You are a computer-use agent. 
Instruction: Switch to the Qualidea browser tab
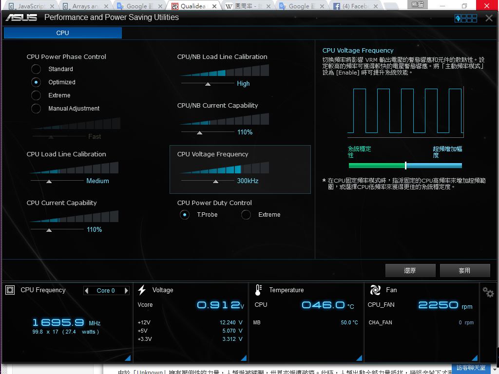(195, 6)
